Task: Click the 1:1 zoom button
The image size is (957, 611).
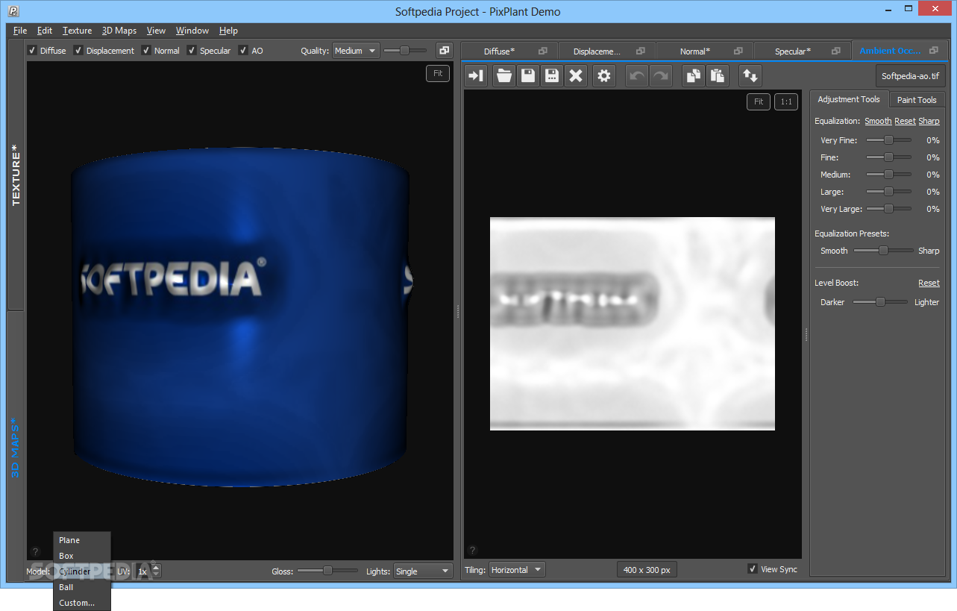Action: tap(786, 101)
